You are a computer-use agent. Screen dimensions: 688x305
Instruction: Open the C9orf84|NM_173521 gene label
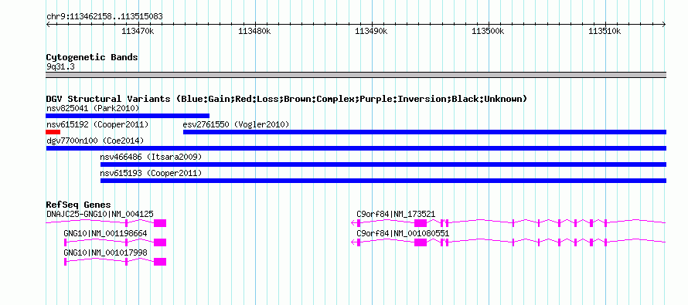coord(396,214)
